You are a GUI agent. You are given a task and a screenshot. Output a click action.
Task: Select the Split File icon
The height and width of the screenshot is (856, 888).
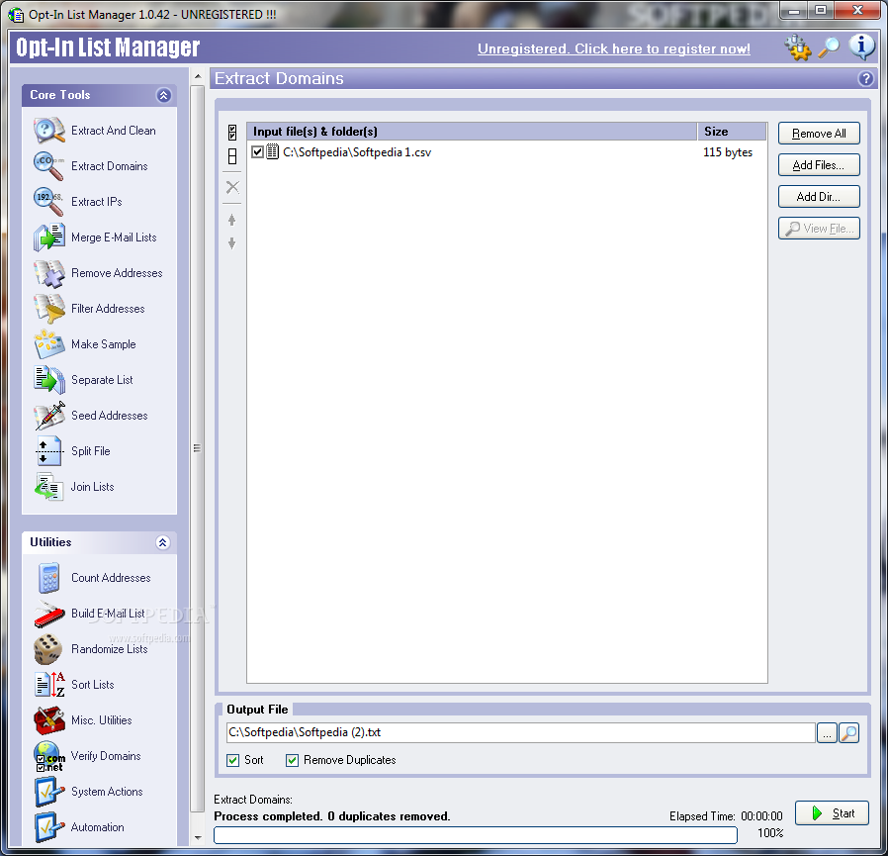48,451
